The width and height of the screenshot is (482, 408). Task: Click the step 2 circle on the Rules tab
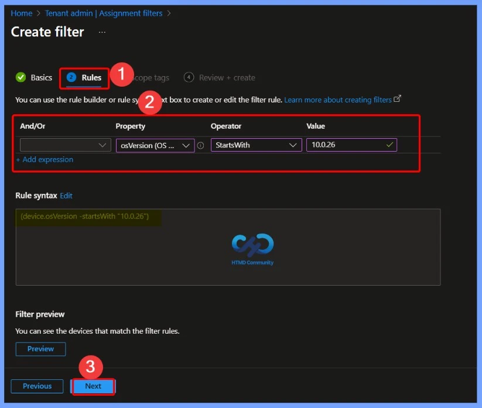(x=71, y=77)
